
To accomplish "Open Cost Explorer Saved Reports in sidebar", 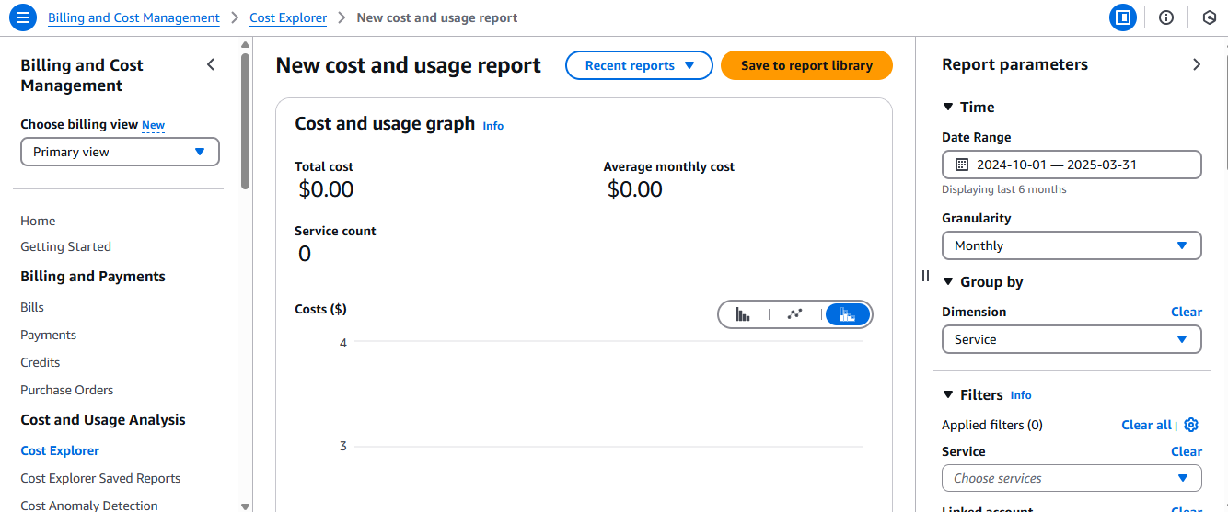I will pos(100,478).
